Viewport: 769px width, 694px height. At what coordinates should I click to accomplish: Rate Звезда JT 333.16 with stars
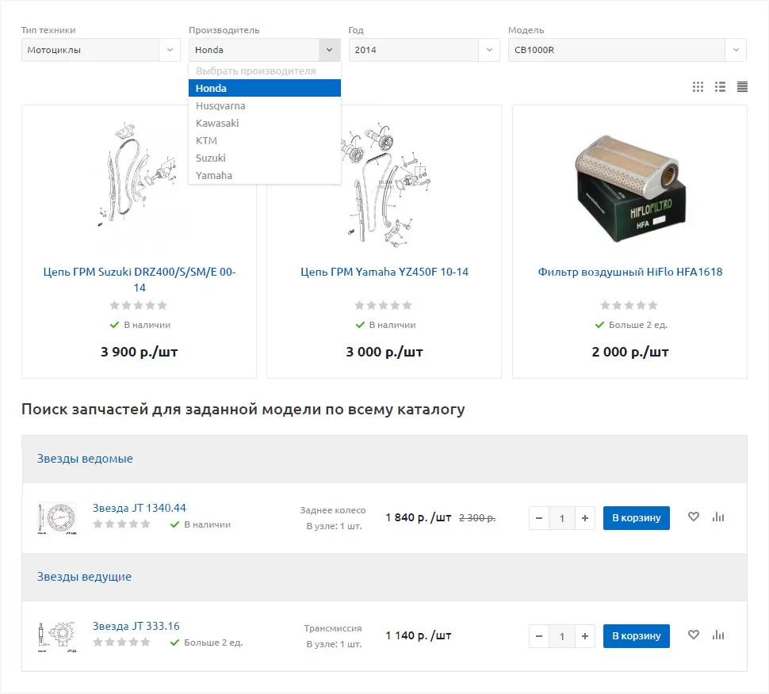(121, 642)
